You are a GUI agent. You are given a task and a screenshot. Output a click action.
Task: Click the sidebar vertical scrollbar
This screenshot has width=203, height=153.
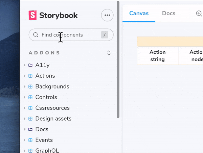[x=118, y=59]
